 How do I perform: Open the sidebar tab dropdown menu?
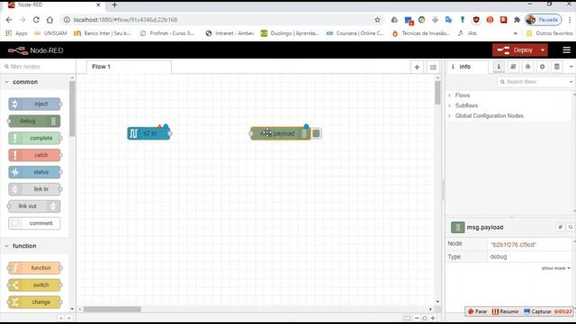pyautogui.click(x=571, y=67)
